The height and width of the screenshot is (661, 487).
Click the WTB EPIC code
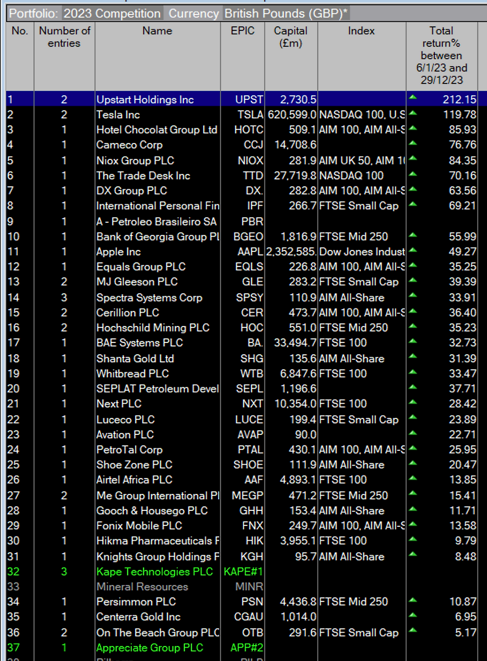tap(251, 373)
